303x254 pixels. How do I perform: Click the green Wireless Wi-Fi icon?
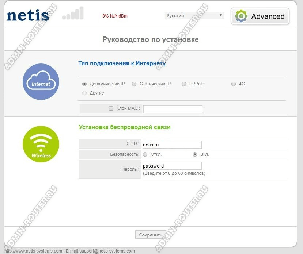tap(41, 144)
